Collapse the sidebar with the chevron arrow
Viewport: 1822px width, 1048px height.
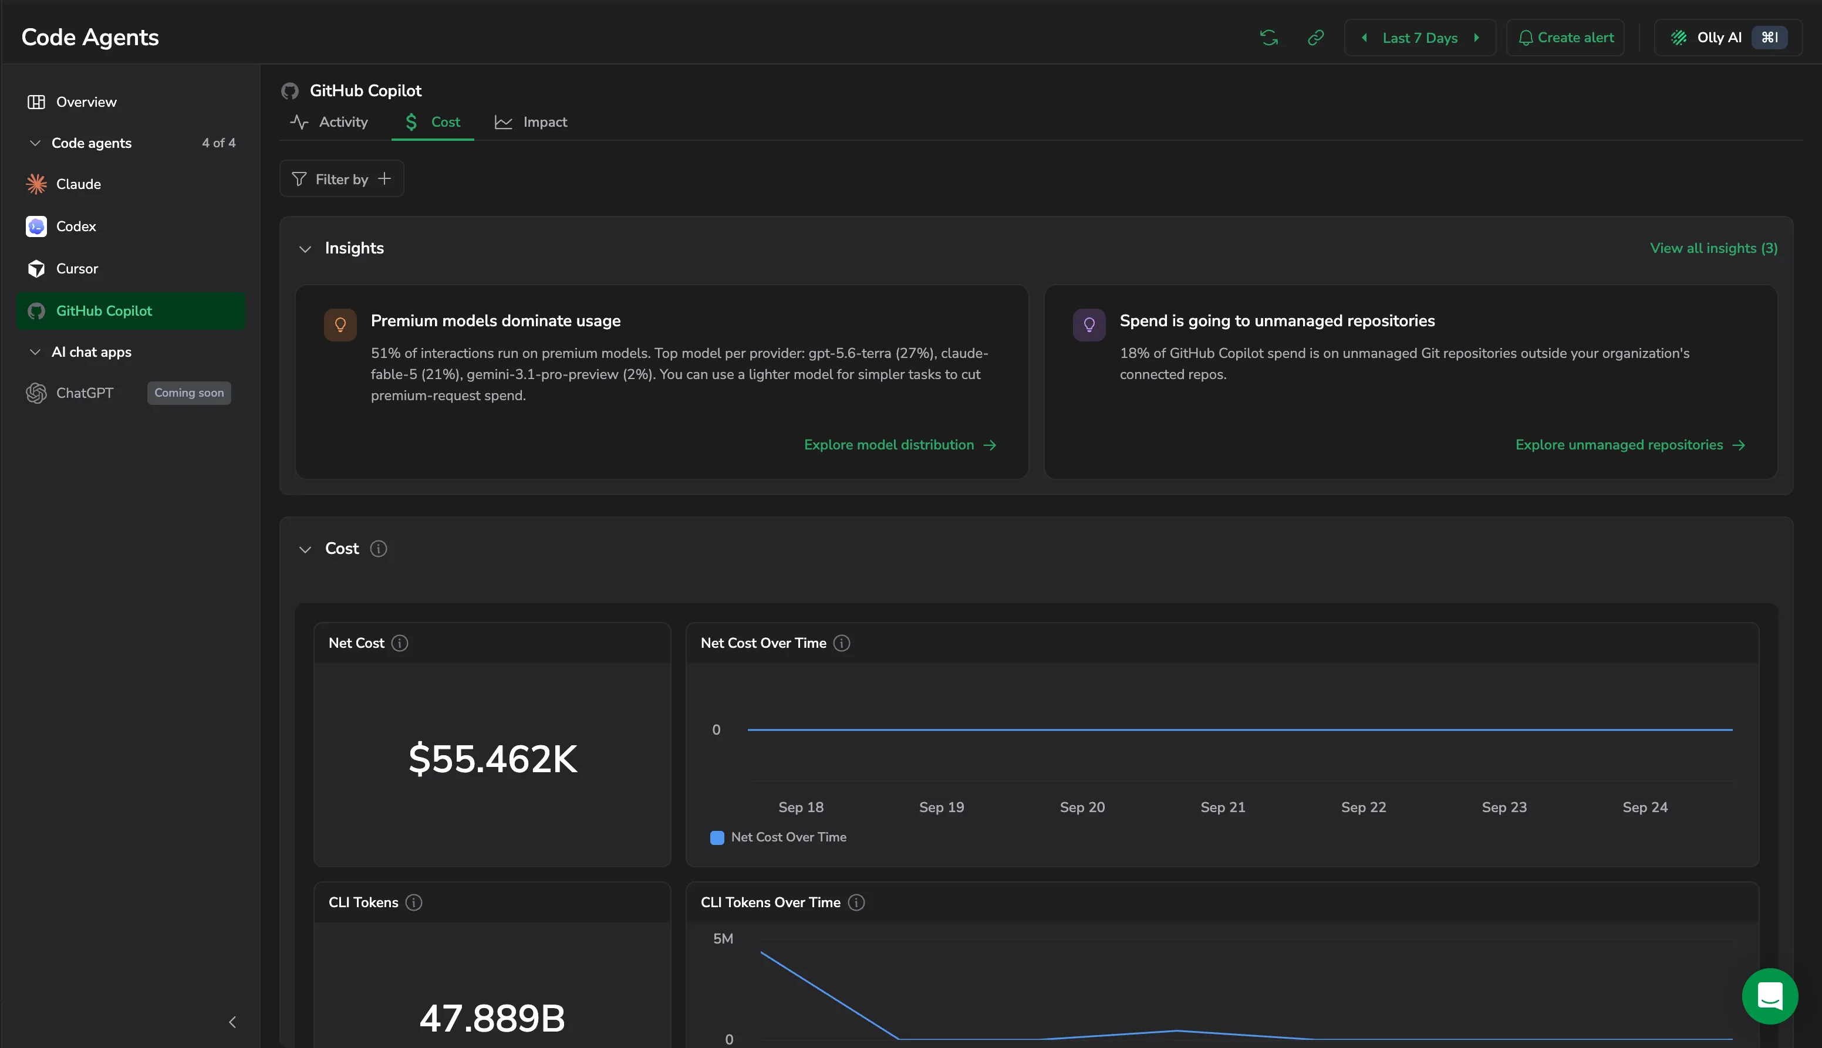coord(232,1022)
